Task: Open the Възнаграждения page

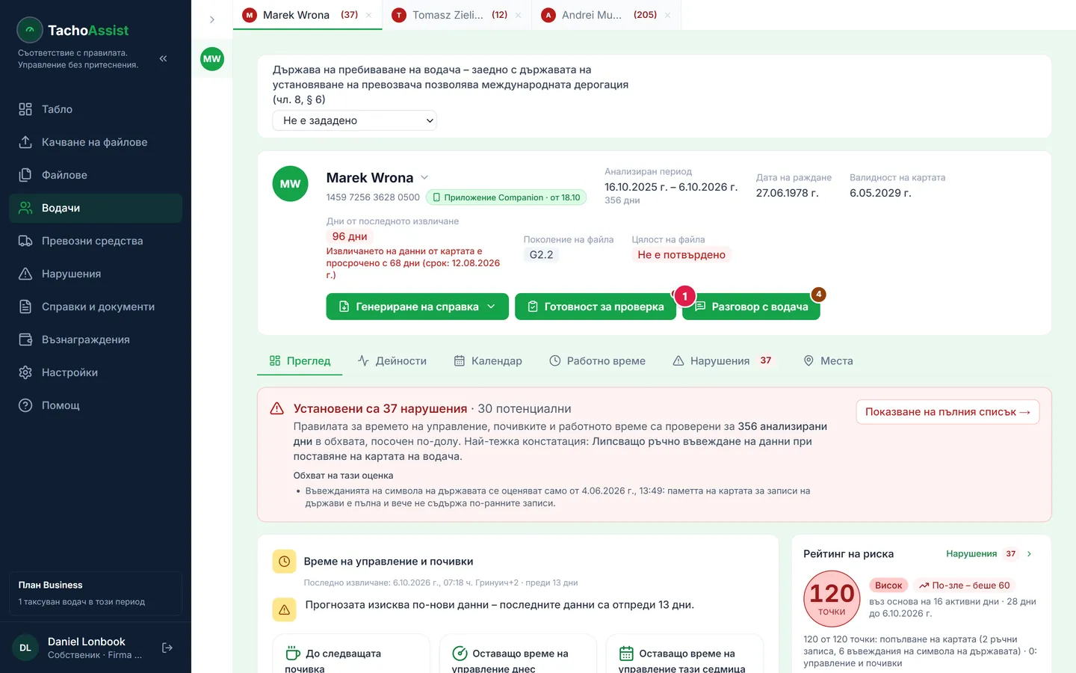Action: pos(96,339)
